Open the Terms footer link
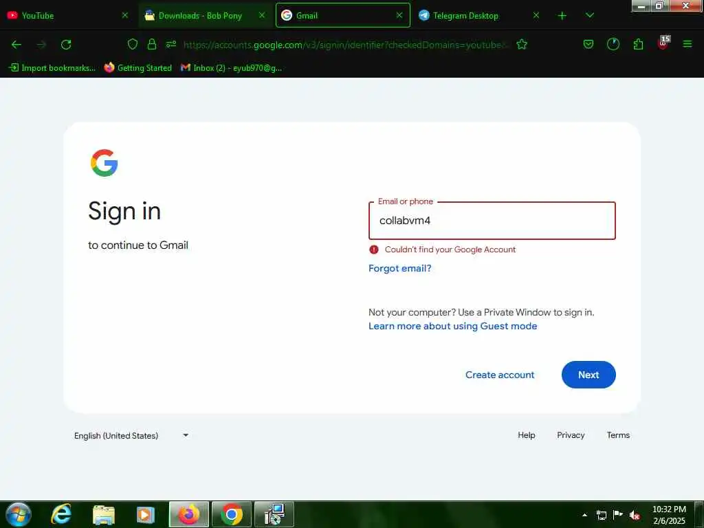The image size is (704, 528). pos(618,435)
